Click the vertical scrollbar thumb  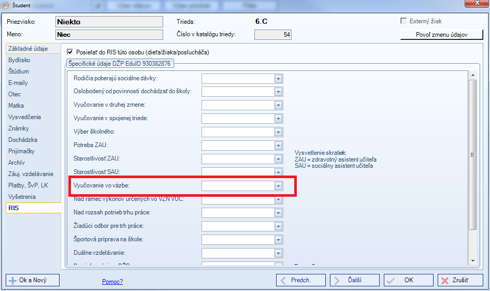tap(472, 154)
